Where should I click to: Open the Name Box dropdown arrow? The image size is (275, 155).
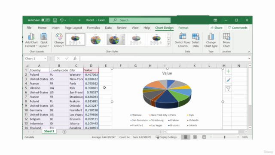[45, 59]
